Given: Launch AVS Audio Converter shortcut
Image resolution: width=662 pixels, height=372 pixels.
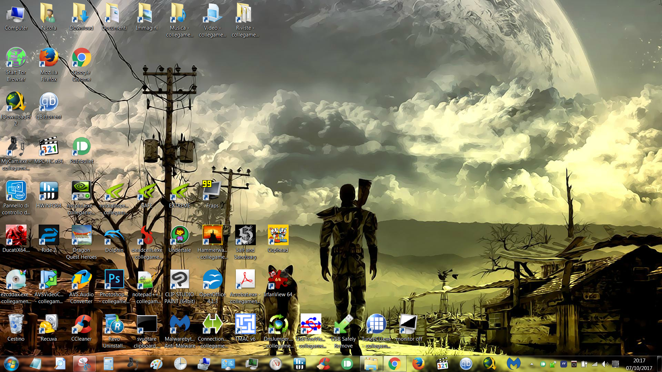Looking at the screenshot, I should click(x=81, y=287).
